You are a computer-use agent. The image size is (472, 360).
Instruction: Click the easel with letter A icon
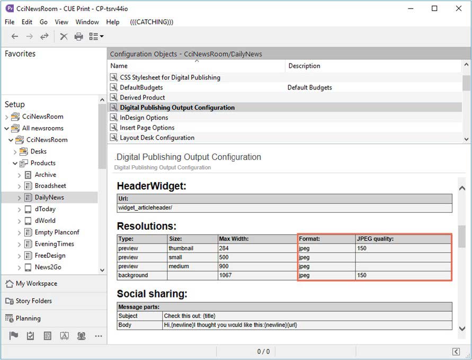click(x=64, y=336)
